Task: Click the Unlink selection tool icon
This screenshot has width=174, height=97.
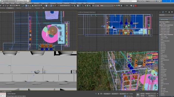Action: point(5,6)
